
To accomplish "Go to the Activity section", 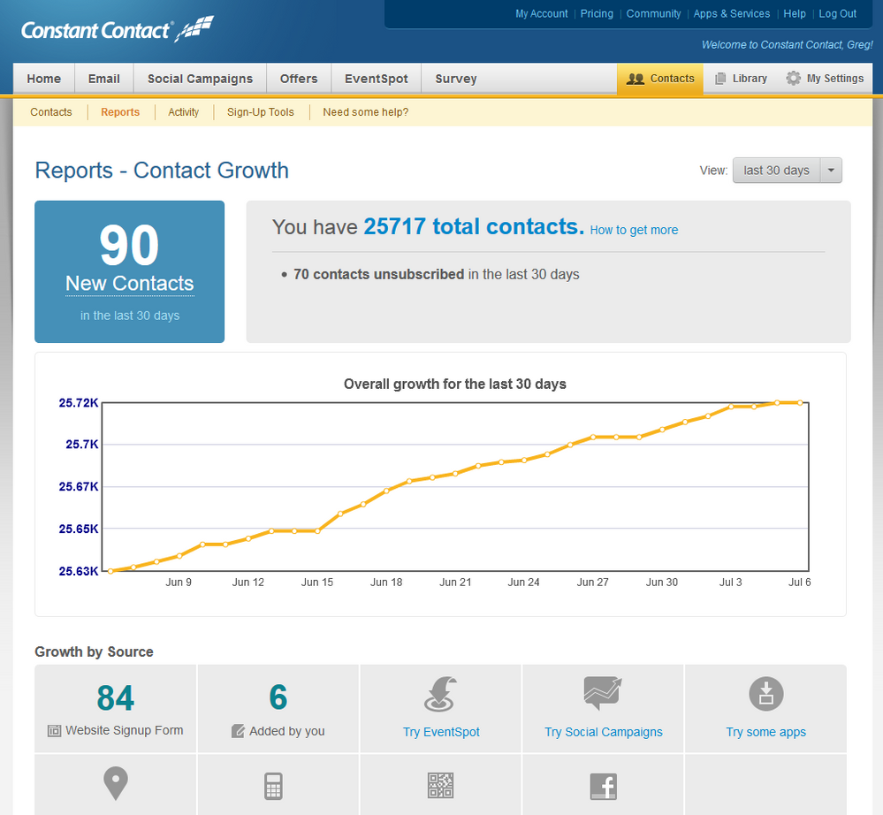I will 183,112.
